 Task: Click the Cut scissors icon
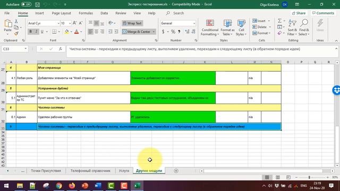(16, 21)
